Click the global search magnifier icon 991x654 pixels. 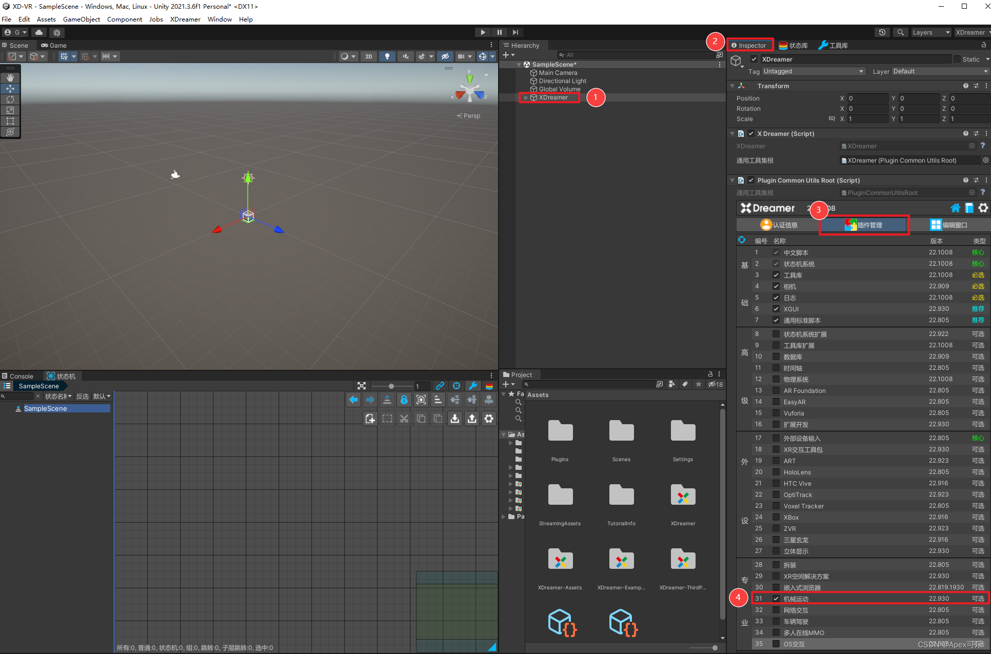point(900,32)
